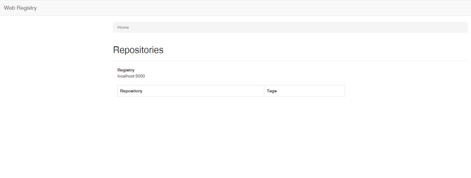Image resolution: width=471 pixels, height=178 pixels.
Task: Navigate Home using the breadcrumb
Action: click(x=123, y=27)
